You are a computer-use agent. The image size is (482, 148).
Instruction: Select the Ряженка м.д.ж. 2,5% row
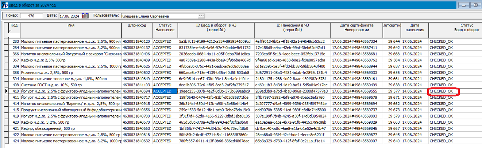point(70,73)
